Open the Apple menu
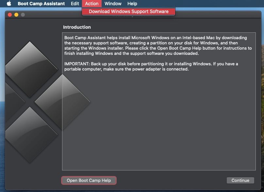Viewport: 264px width, 192px height. pyautogui.click(x=9, y=3)
